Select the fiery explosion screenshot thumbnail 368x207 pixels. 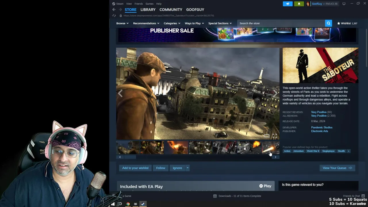(176, 147)
